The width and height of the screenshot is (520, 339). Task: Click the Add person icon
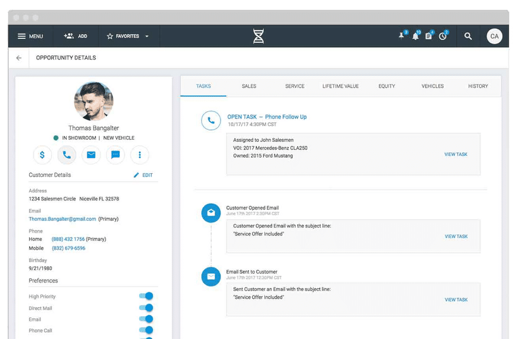coord(69,36)
